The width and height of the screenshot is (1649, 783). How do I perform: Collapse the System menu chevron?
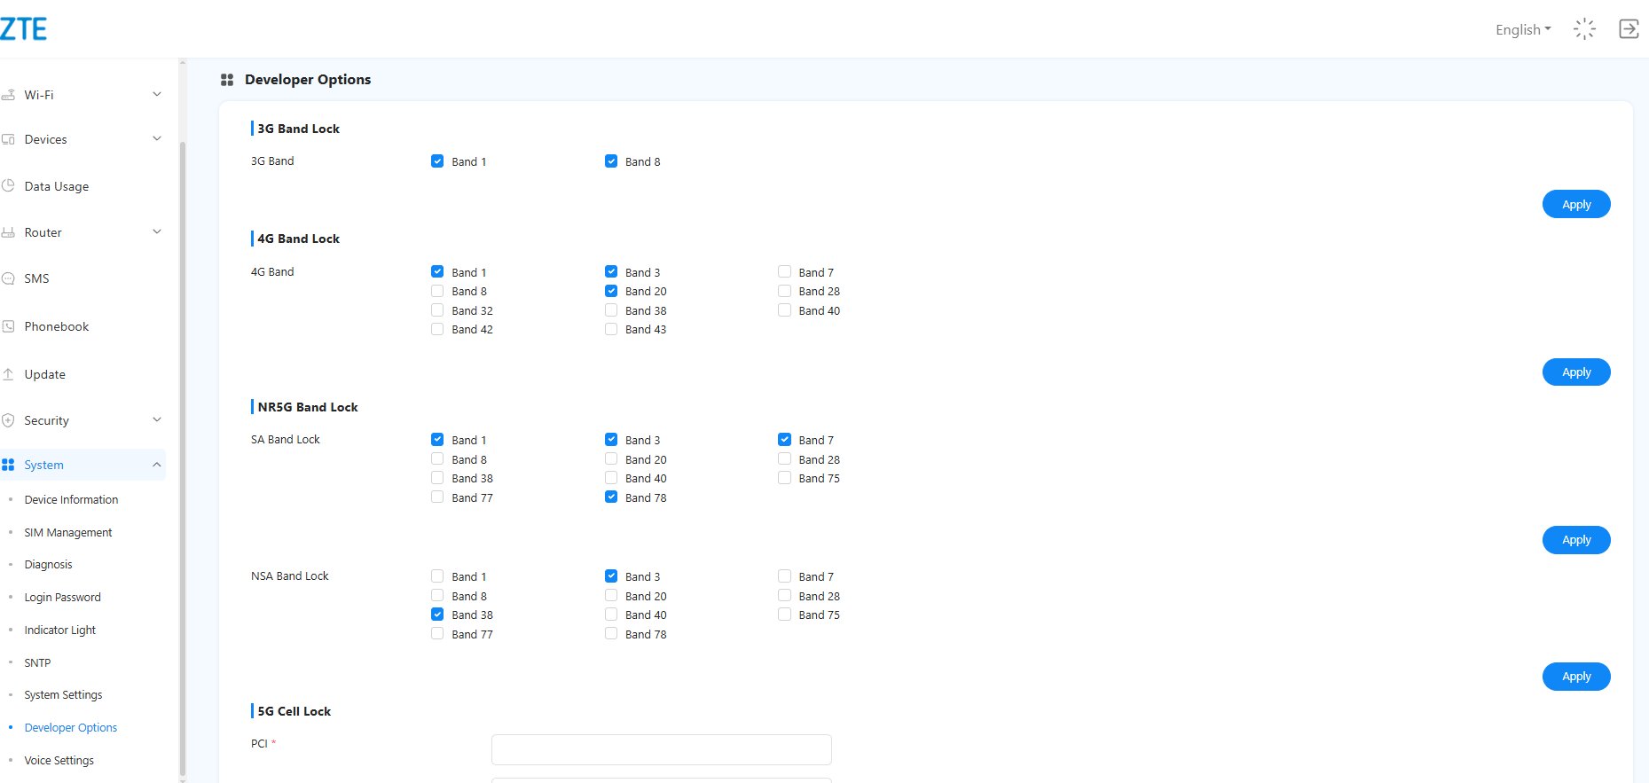(157, 465)
